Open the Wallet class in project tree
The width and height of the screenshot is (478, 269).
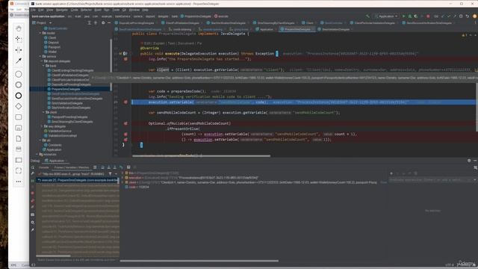pos(52,52)
